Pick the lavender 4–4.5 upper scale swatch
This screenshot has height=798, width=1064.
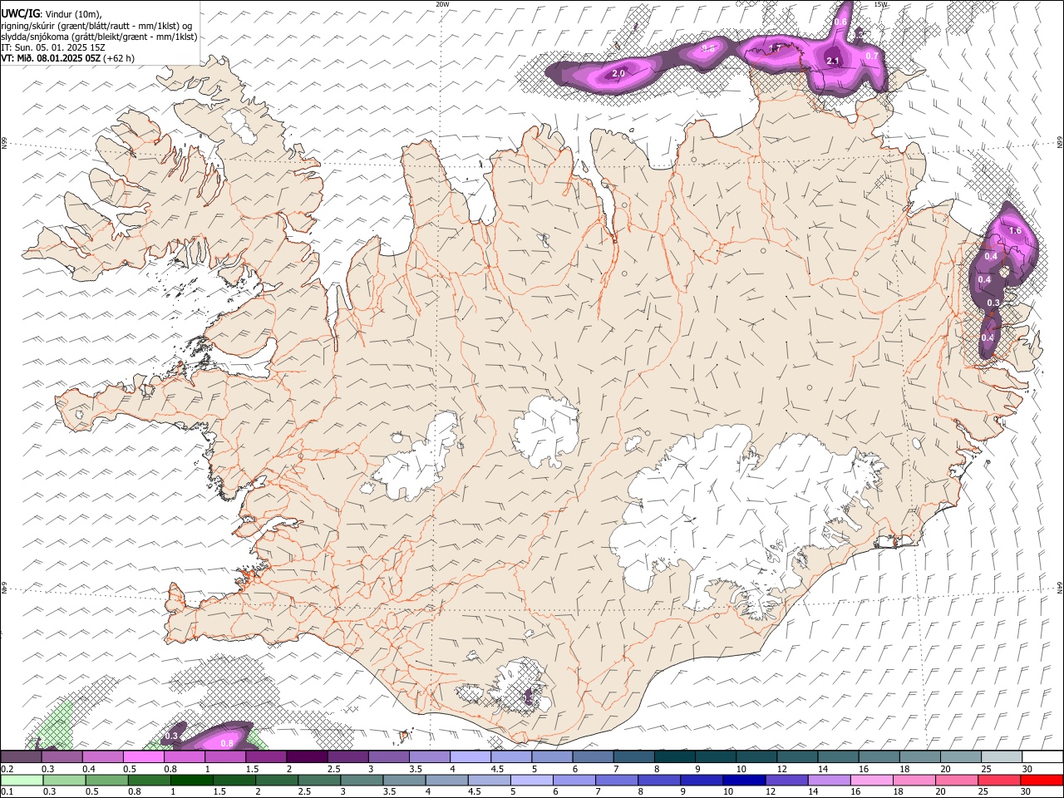pyautogui.click(x=470, y=757)
